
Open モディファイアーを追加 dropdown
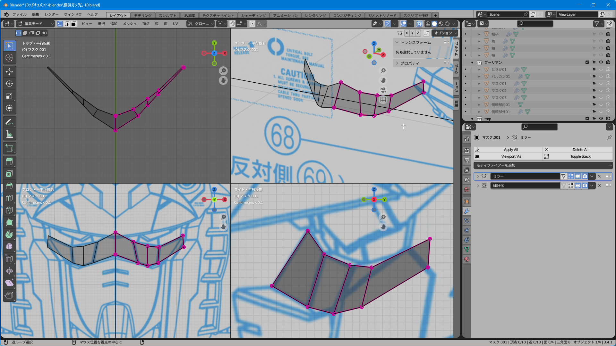[x=543, y=165]
